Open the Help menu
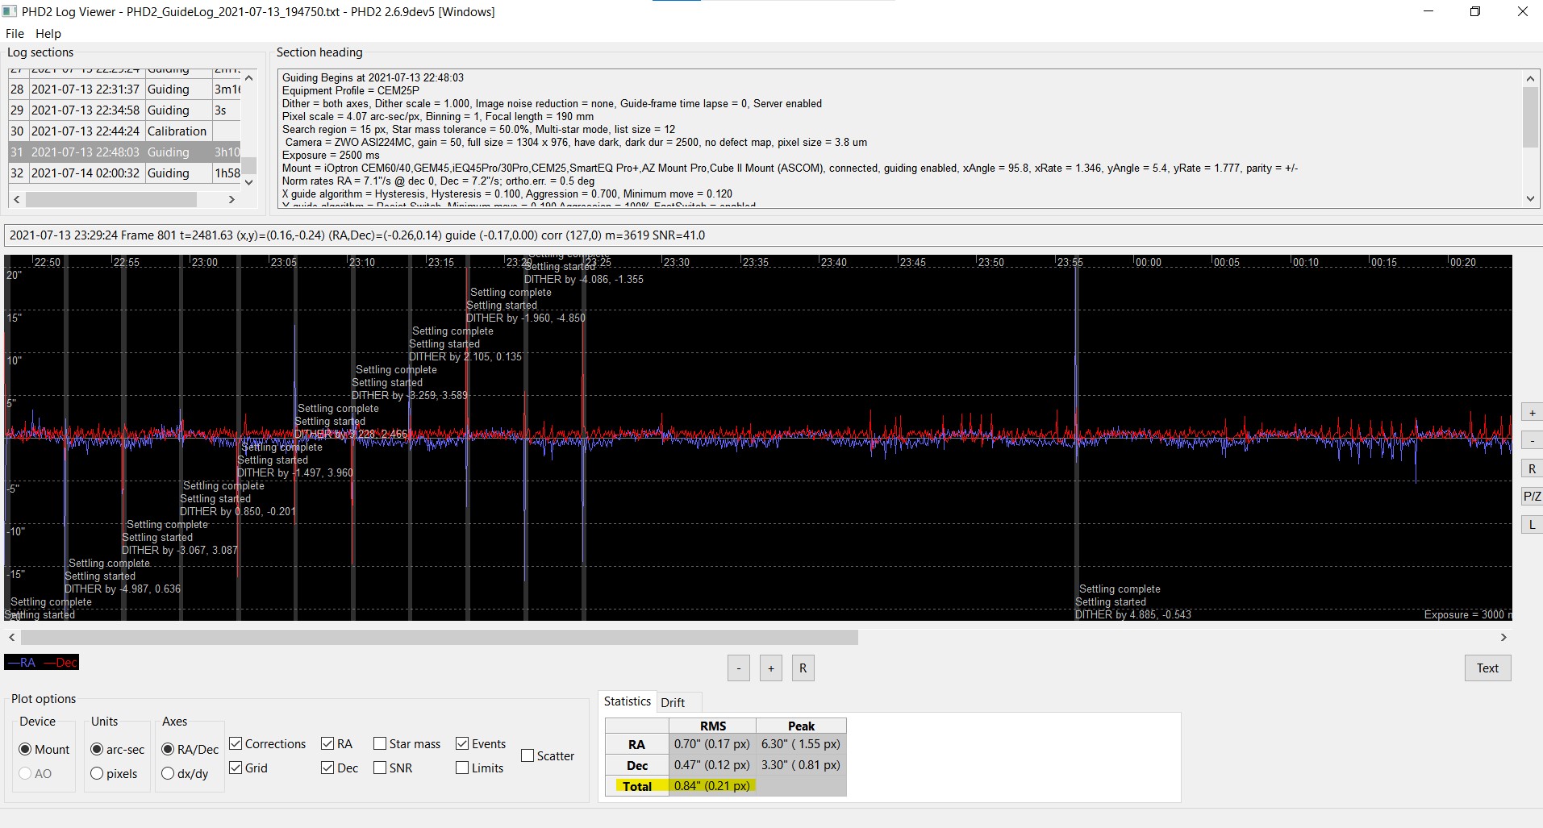 (x=48, y=34)
